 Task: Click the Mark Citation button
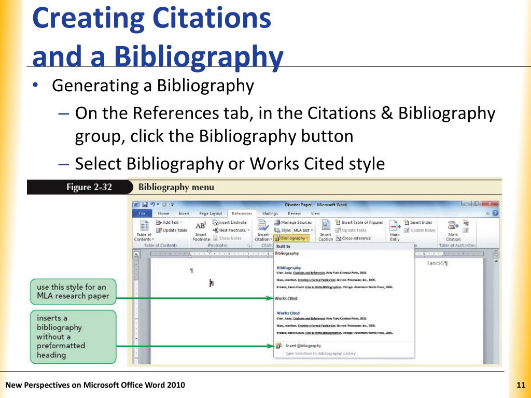pos(453,231)
